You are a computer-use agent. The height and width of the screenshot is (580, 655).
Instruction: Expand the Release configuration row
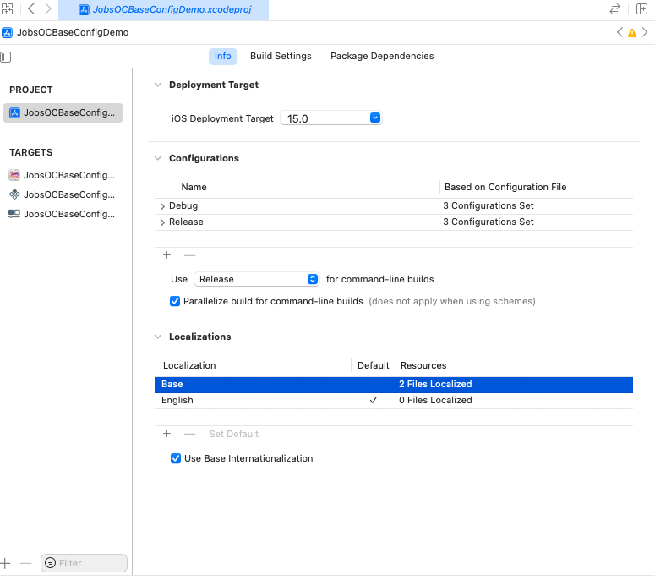coord(162,222)
